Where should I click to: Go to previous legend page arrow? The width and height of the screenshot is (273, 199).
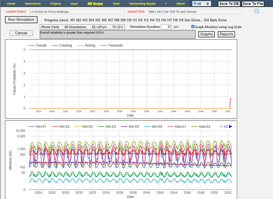click(220, 127)
